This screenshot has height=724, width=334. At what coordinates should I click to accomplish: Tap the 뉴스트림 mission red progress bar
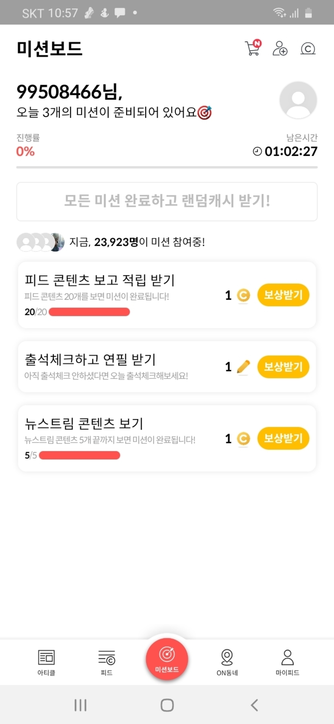tap(80, 455)
